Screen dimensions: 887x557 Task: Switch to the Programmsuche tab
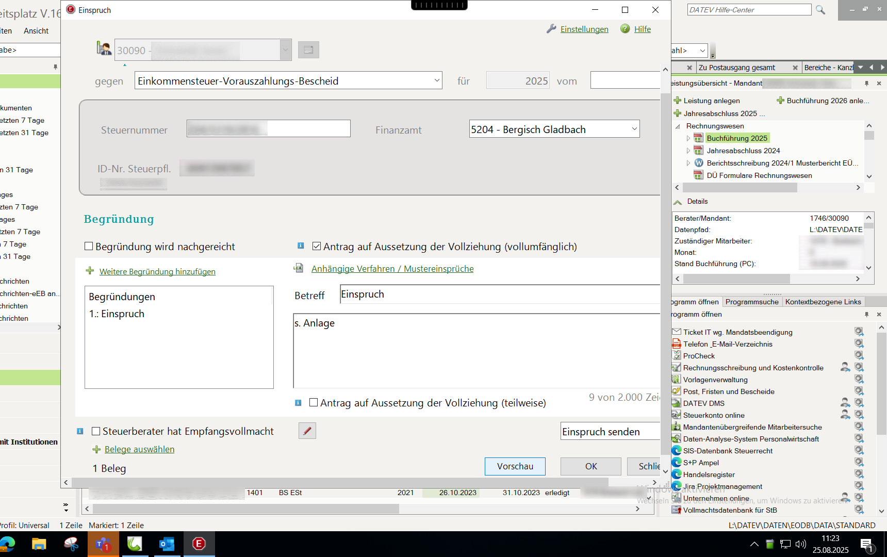point(751,302)
